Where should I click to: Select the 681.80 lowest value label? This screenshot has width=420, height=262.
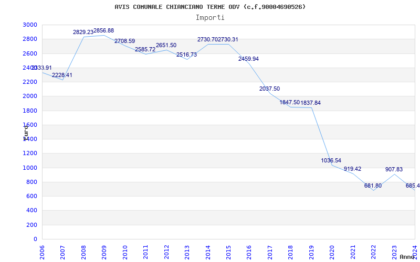click(x=373, y=186)
